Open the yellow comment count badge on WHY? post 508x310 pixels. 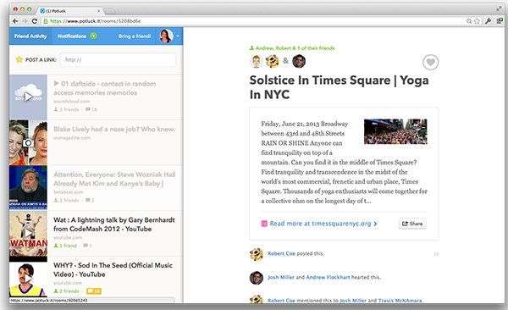[94, 291]
